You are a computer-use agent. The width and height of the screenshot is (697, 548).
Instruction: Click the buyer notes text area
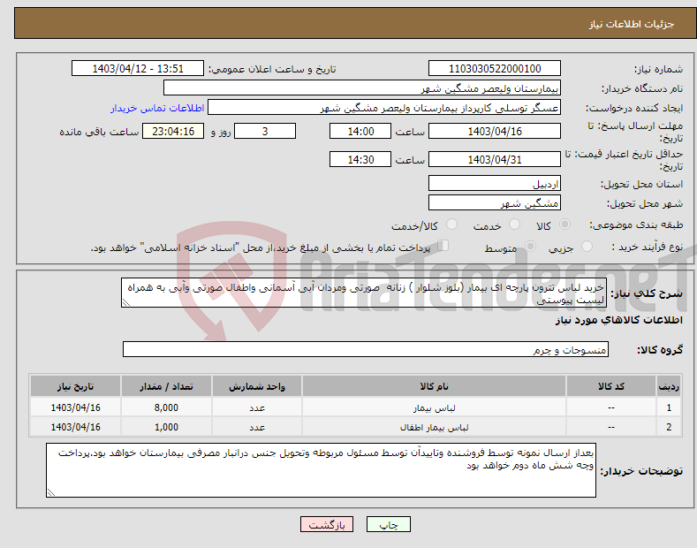point(321,470)
